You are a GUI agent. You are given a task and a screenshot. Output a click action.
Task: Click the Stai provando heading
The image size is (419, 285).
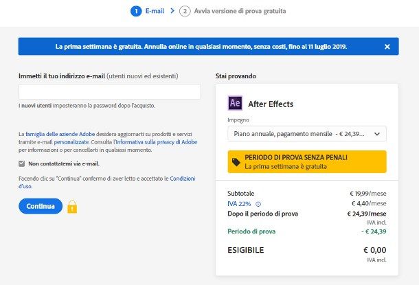point(236,76)
